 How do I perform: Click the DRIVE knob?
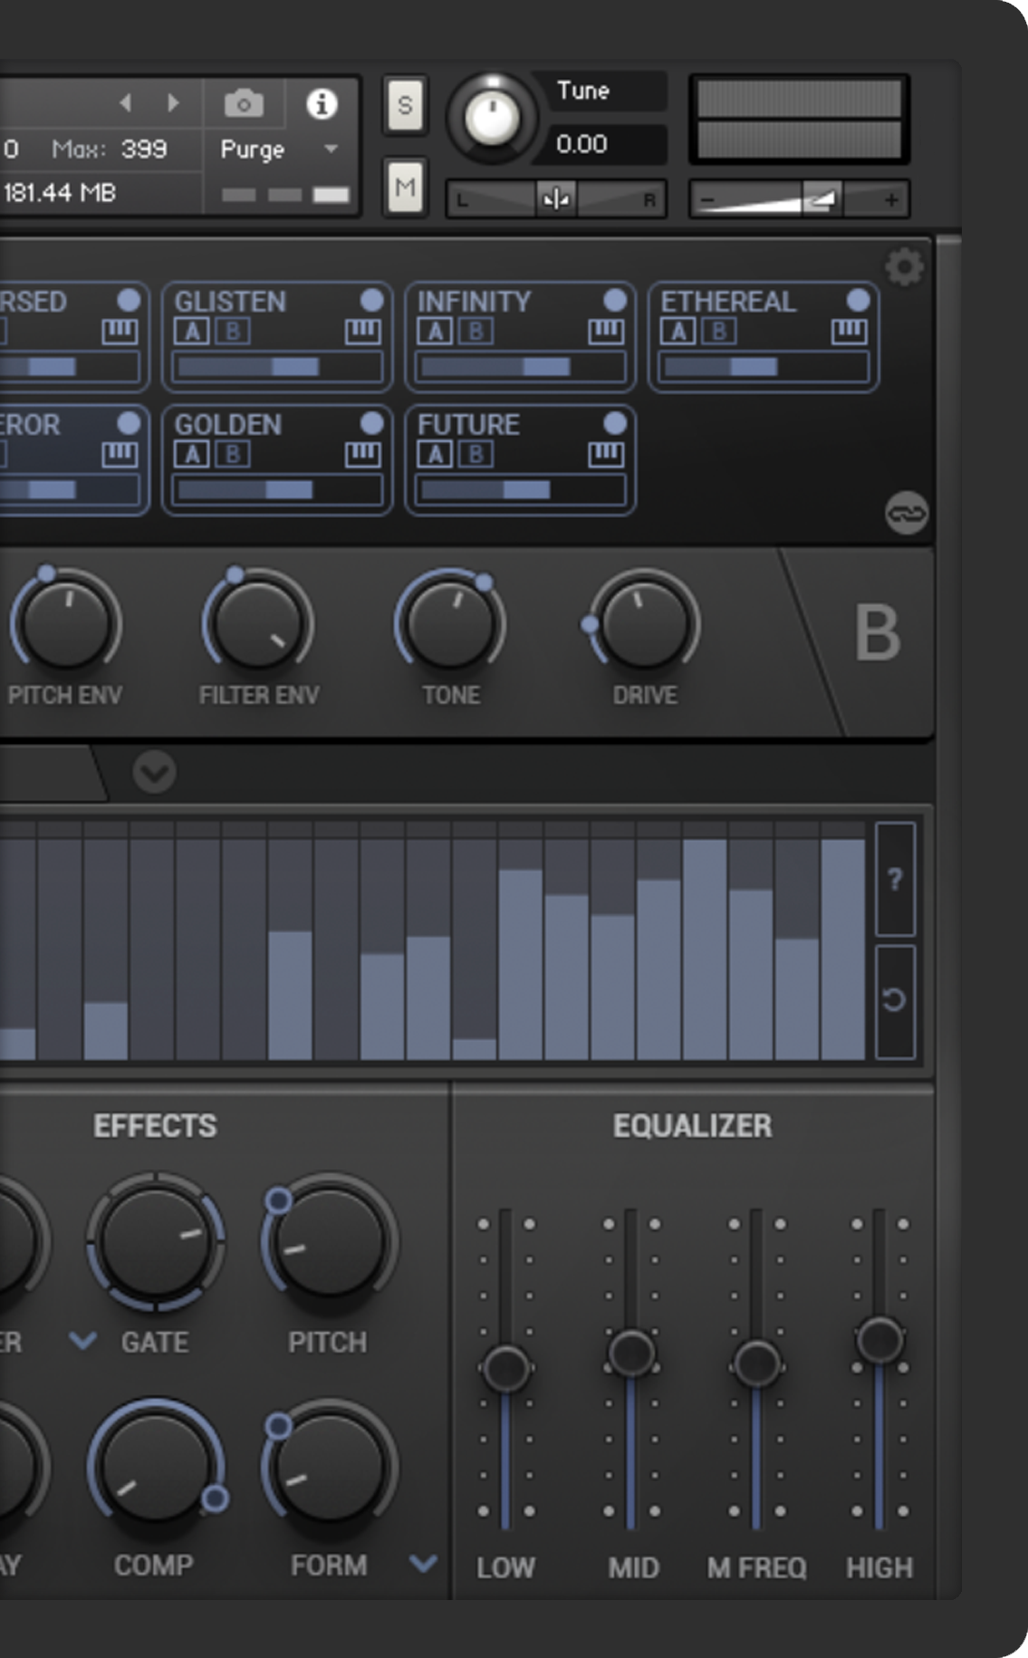point(643,623)
